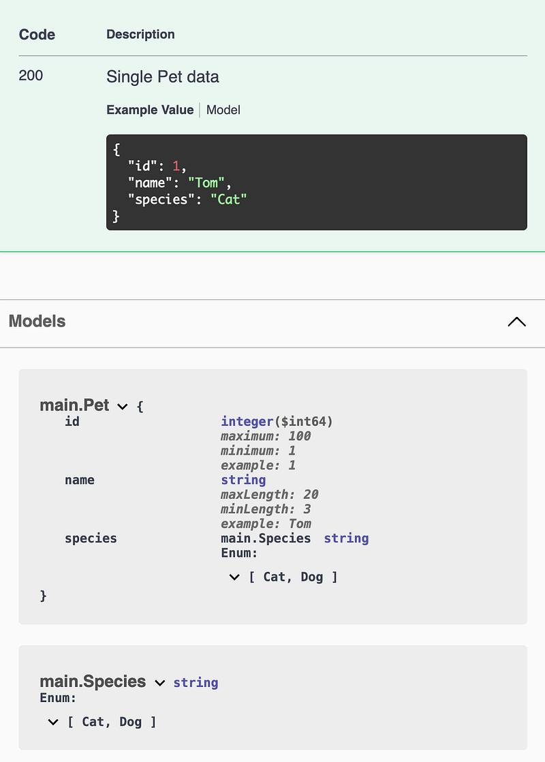This screenshot has width=545, height=762.
Task: Collapse the main.Species model expander
Action: pos(161,682)
